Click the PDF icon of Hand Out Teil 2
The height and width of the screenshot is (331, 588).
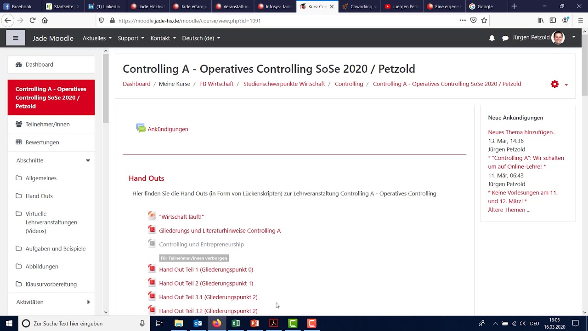(152, 282)
